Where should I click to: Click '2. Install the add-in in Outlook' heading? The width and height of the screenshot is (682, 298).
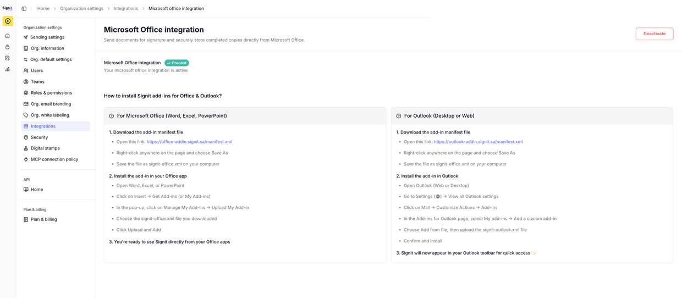click(427, 176)
